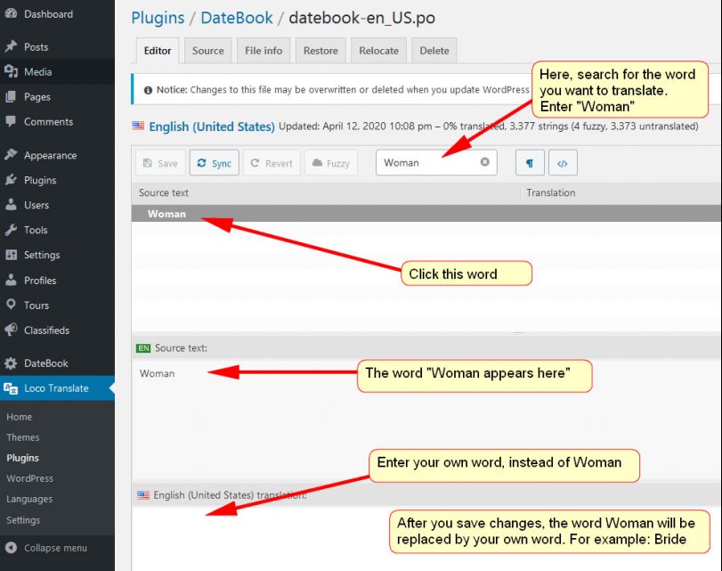Click Collapse menu text in sidebar
Screen dimensions: 722x571
point(56,548)
